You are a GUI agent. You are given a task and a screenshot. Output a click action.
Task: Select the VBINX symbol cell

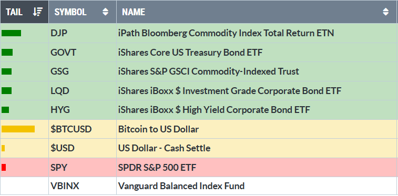pyautogui.click(x=83, y=186)
